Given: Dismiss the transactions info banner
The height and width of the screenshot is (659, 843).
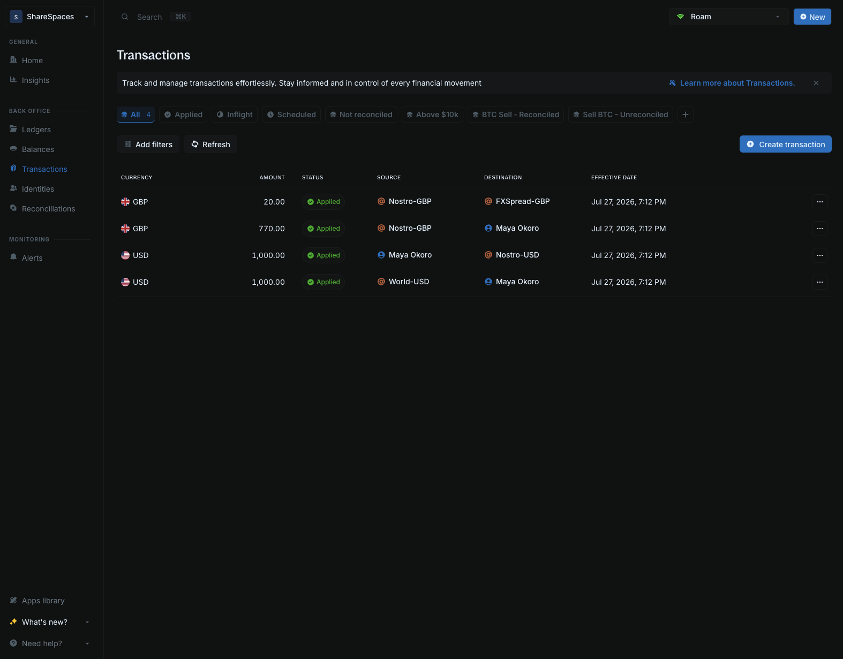Looking at the screenshot, I should [x=816, y=83].
